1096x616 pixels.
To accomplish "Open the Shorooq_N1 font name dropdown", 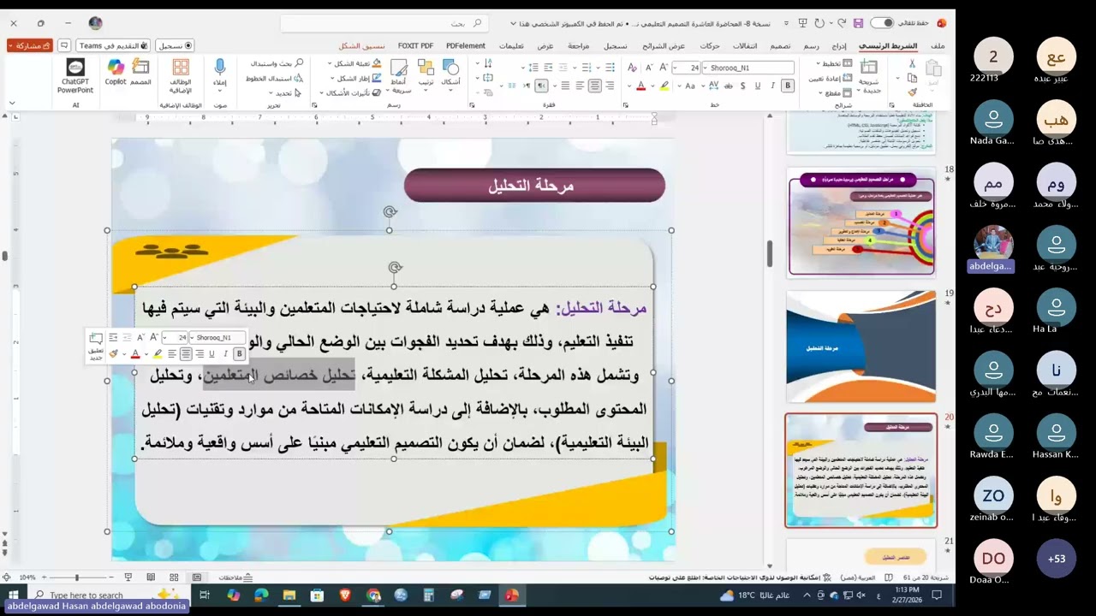I will pyautogui.click(x=705, y=68).
